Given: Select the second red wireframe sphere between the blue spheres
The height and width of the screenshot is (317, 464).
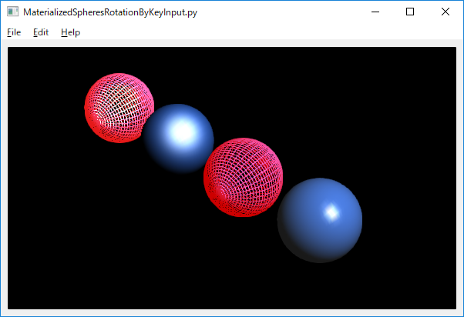Looking at the screenshot, I should [x=243, y=177].
